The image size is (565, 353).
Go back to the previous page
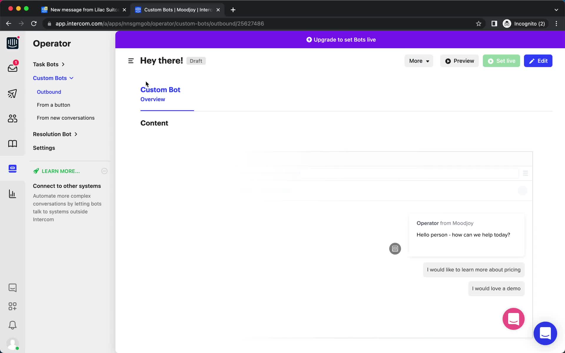click(x=9, y=24)
